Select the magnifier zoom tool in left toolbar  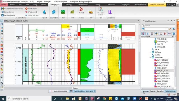pos(2,31)
